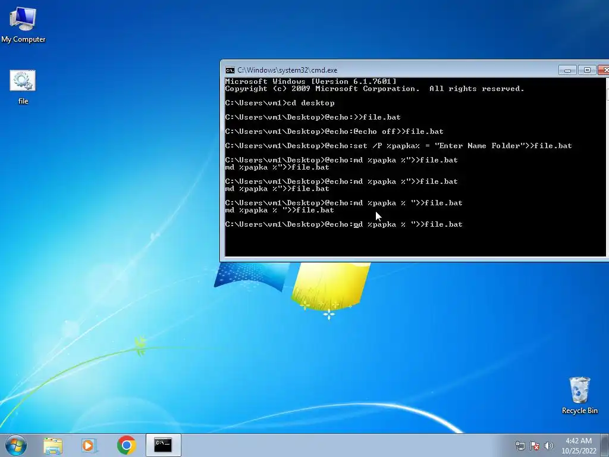Click the volume speaker tray icon
Image resolution: width=609 pixels, height=457 pixels.
[549, 446]
